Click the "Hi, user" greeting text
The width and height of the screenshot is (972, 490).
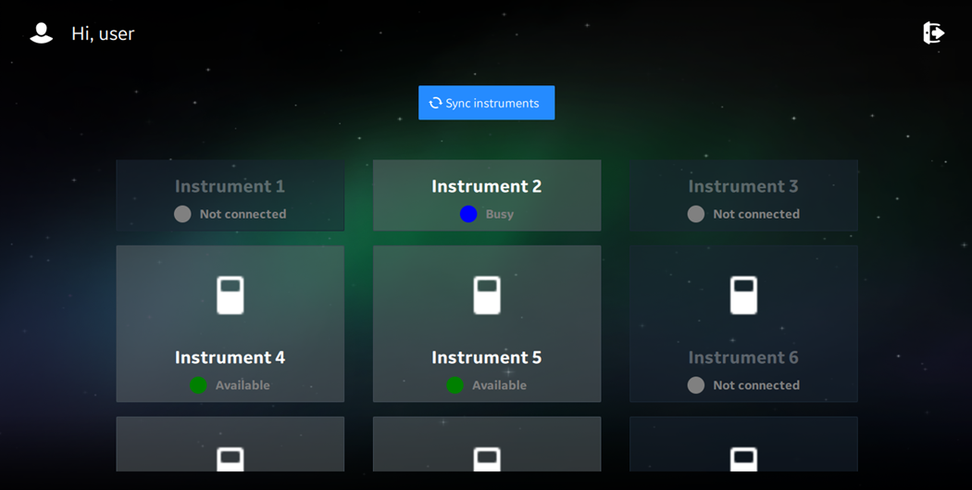[x=103, y=34]
